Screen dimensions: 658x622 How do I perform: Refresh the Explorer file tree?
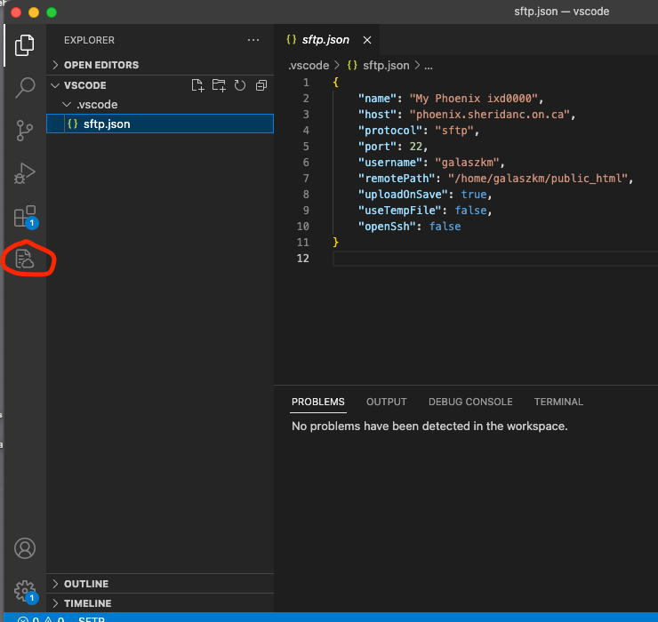[240, 85]
